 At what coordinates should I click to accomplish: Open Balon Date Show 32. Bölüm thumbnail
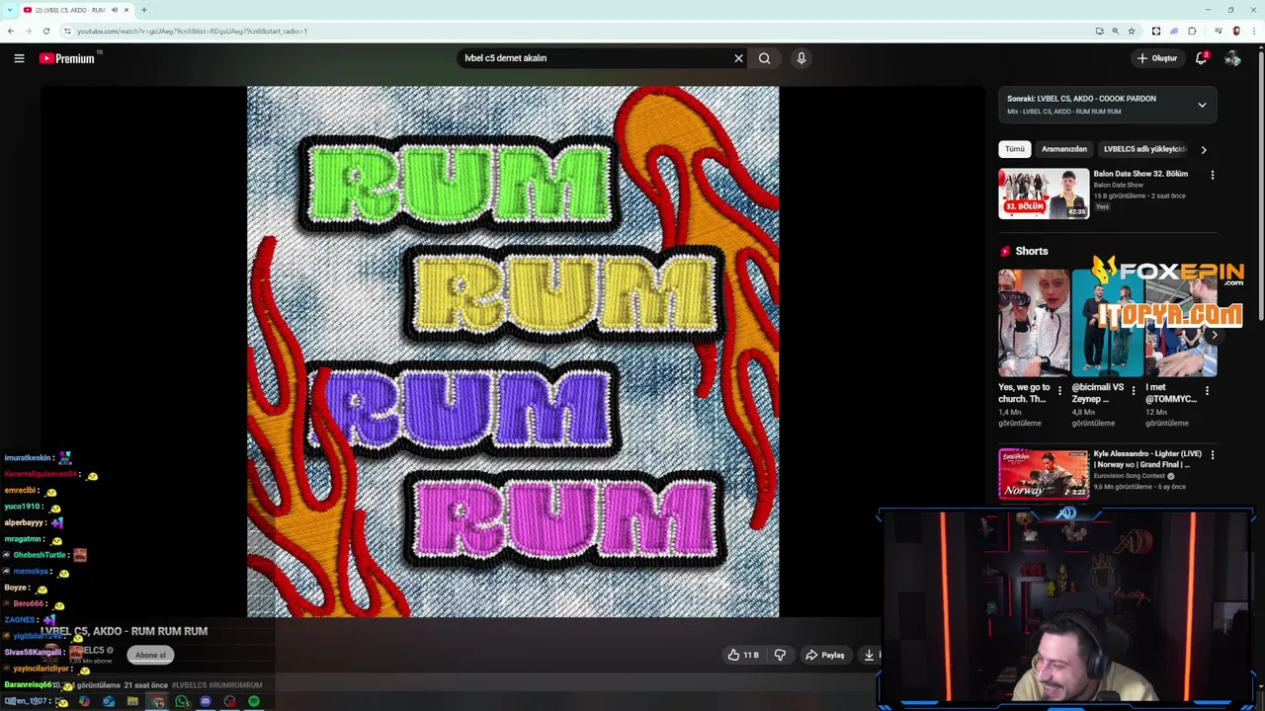click(x=1044, y=194)
